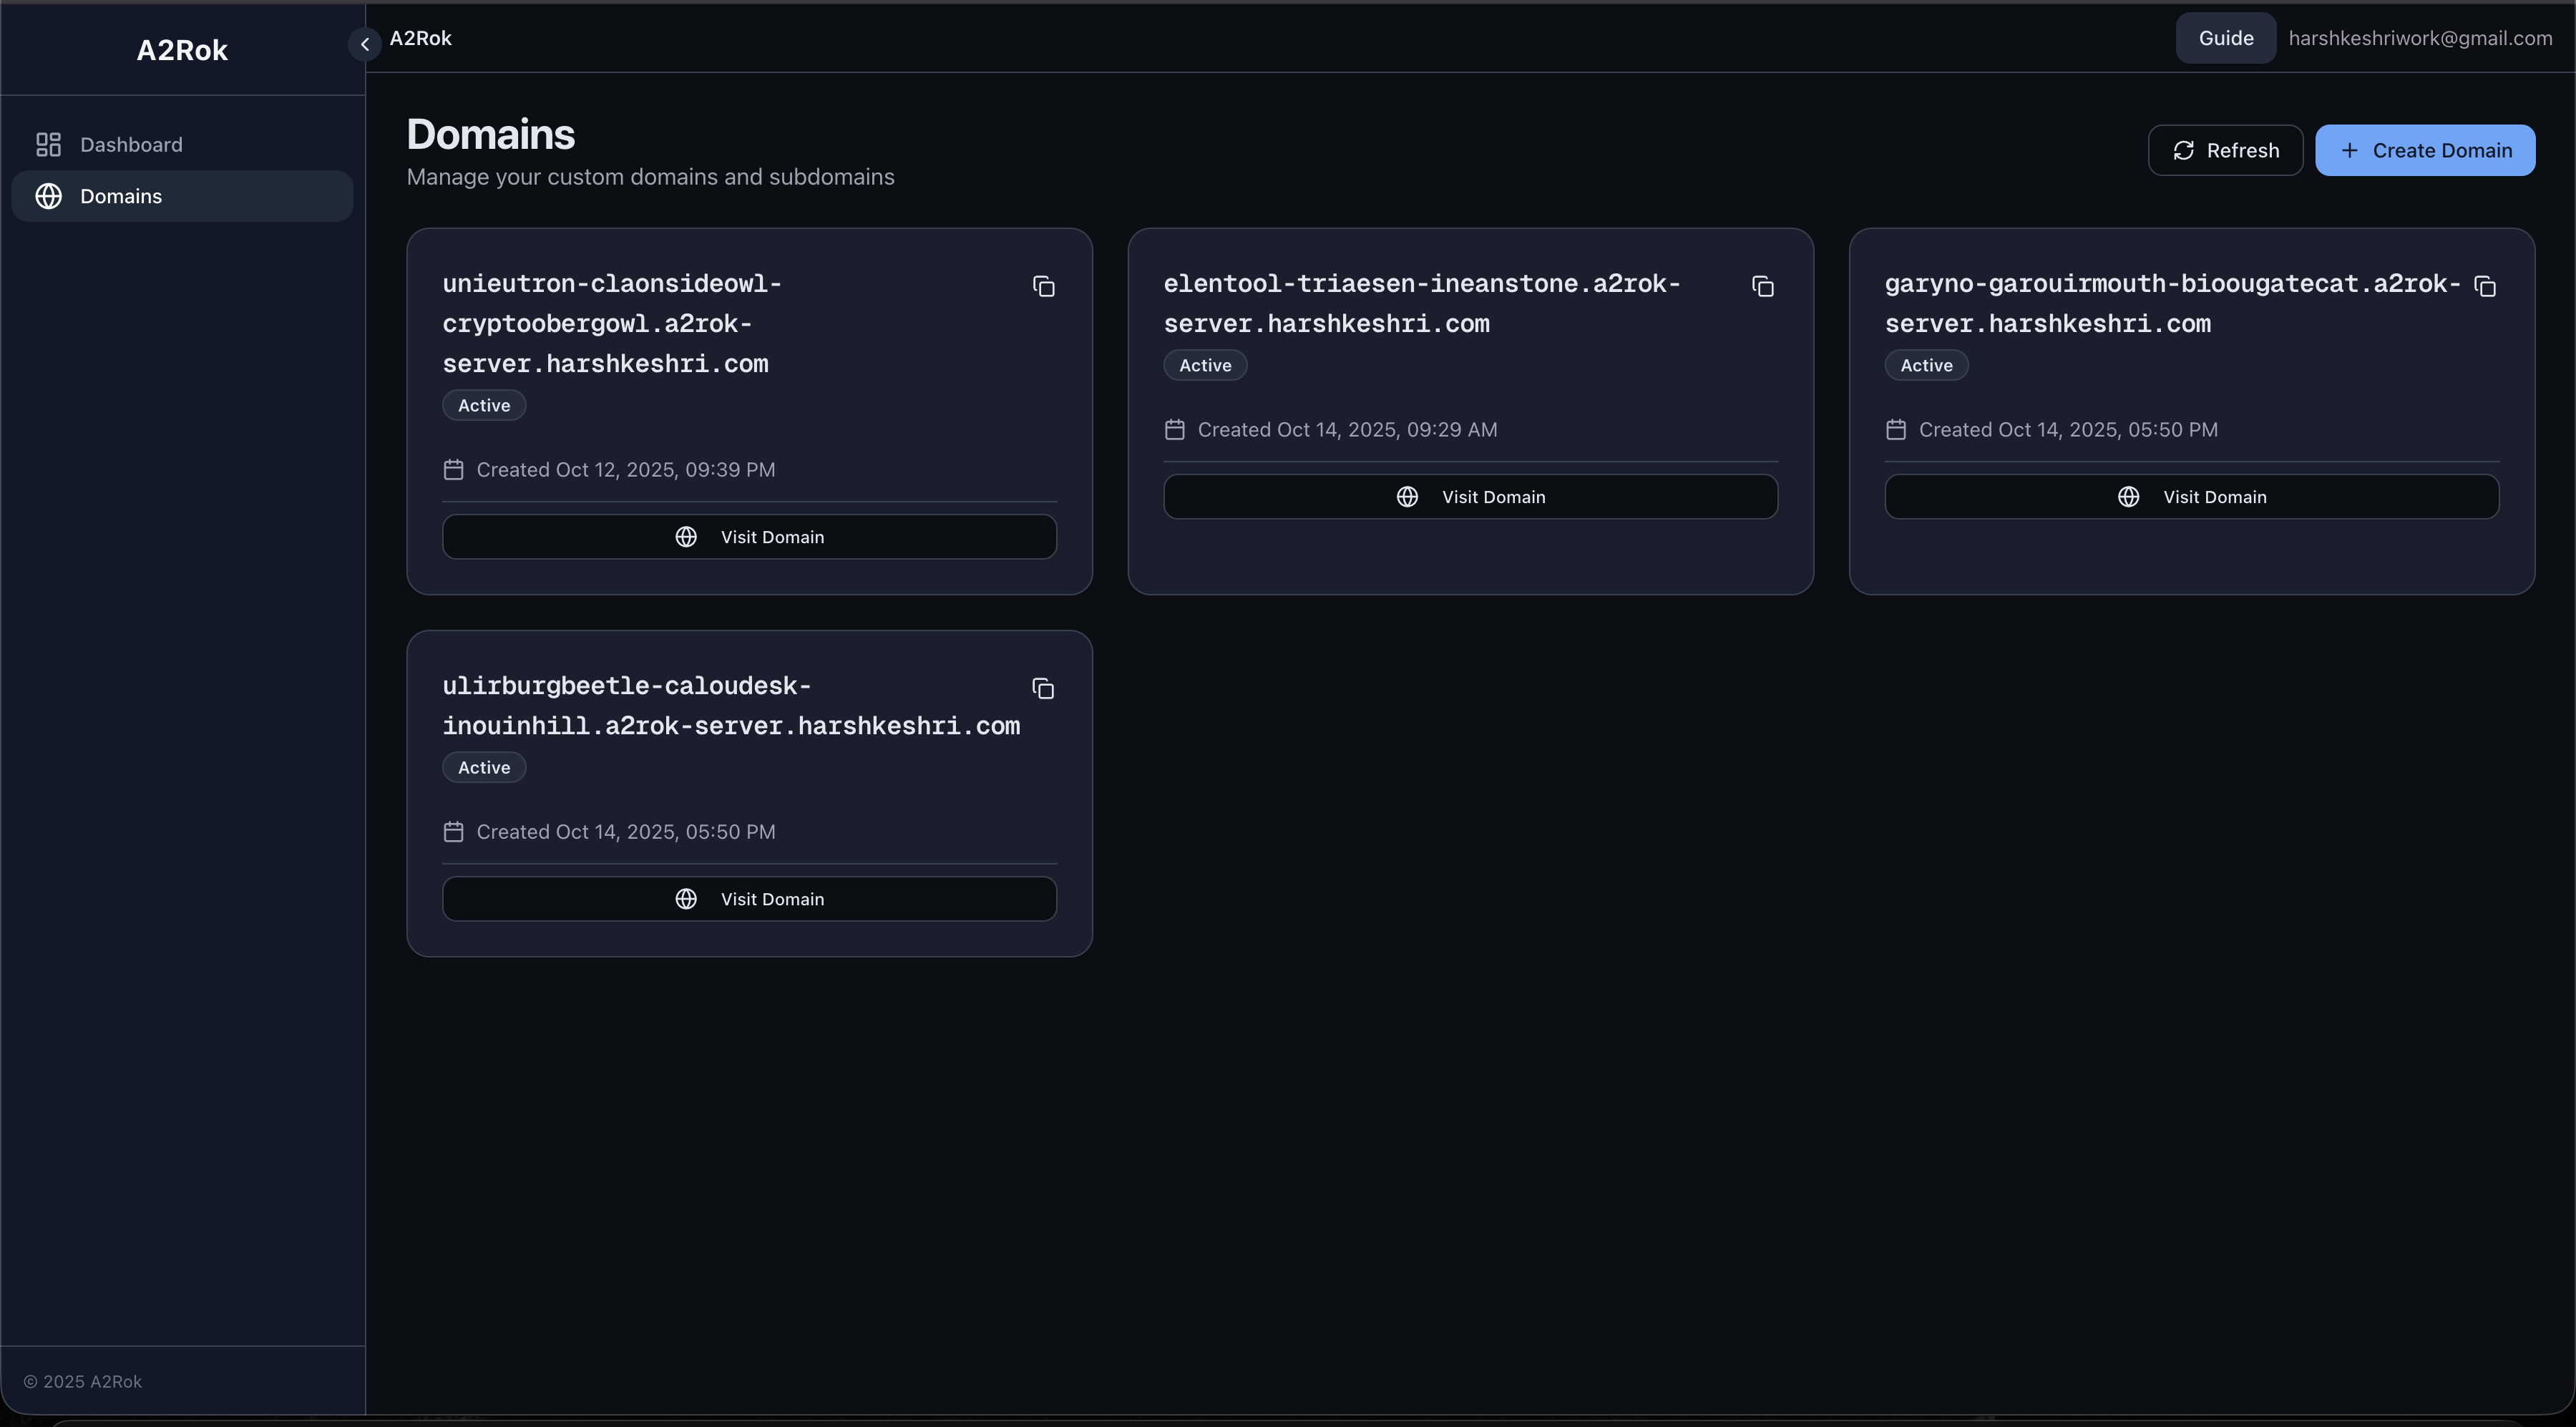Open the Guide page
The image size is (2576, 1427).
point(2225,38)
